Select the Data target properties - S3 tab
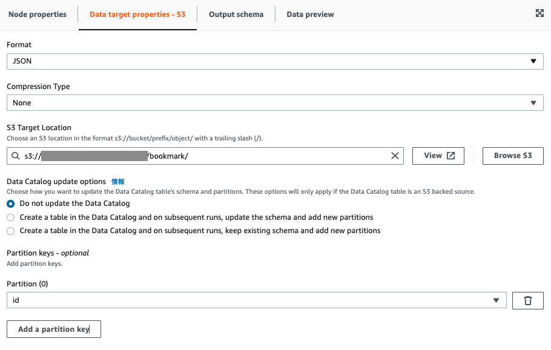This screenshot has width=551, height=350. (137, 14)
